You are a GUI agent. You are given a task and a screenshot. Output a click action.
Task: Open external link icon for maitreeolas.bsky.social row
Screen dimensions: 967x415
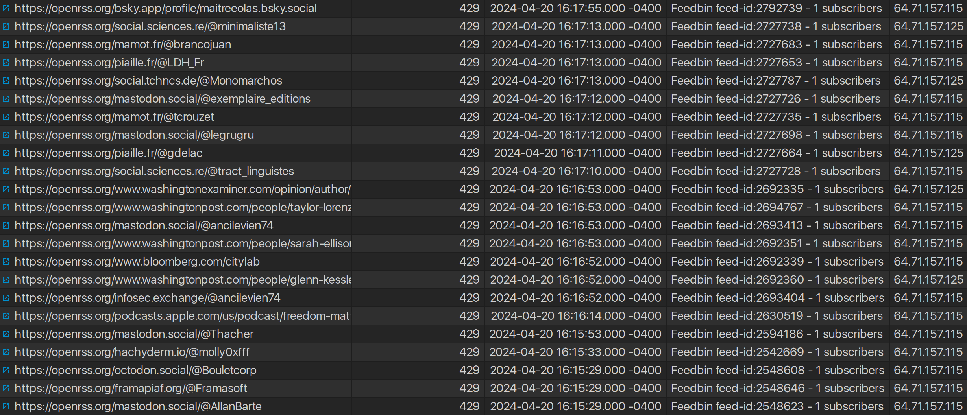(x=6, y=8)
